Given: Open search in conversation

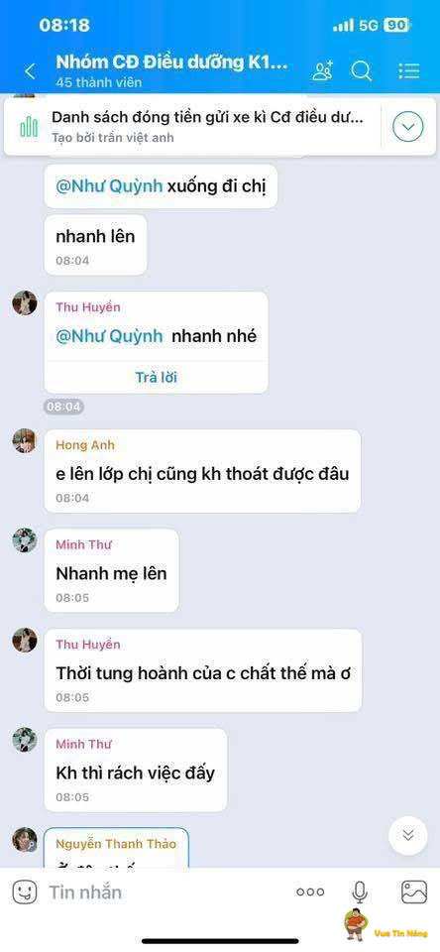Looking at the screenshot, I should (361, 71).
